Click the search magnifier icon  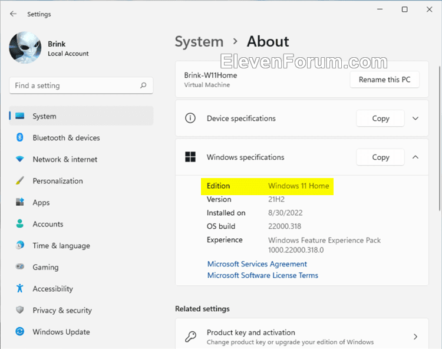click(143, 85)
